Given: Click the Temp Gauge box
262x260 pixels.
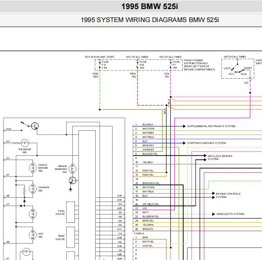Looking at the screenshot, I should (71, 237).
